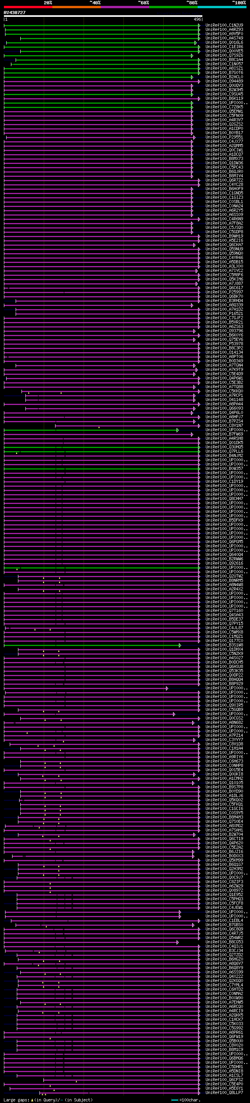Click the red 20% identity legend segment
Image resolution: width=250 pixels, height=1103 pixels.
(x=28, y=7)
